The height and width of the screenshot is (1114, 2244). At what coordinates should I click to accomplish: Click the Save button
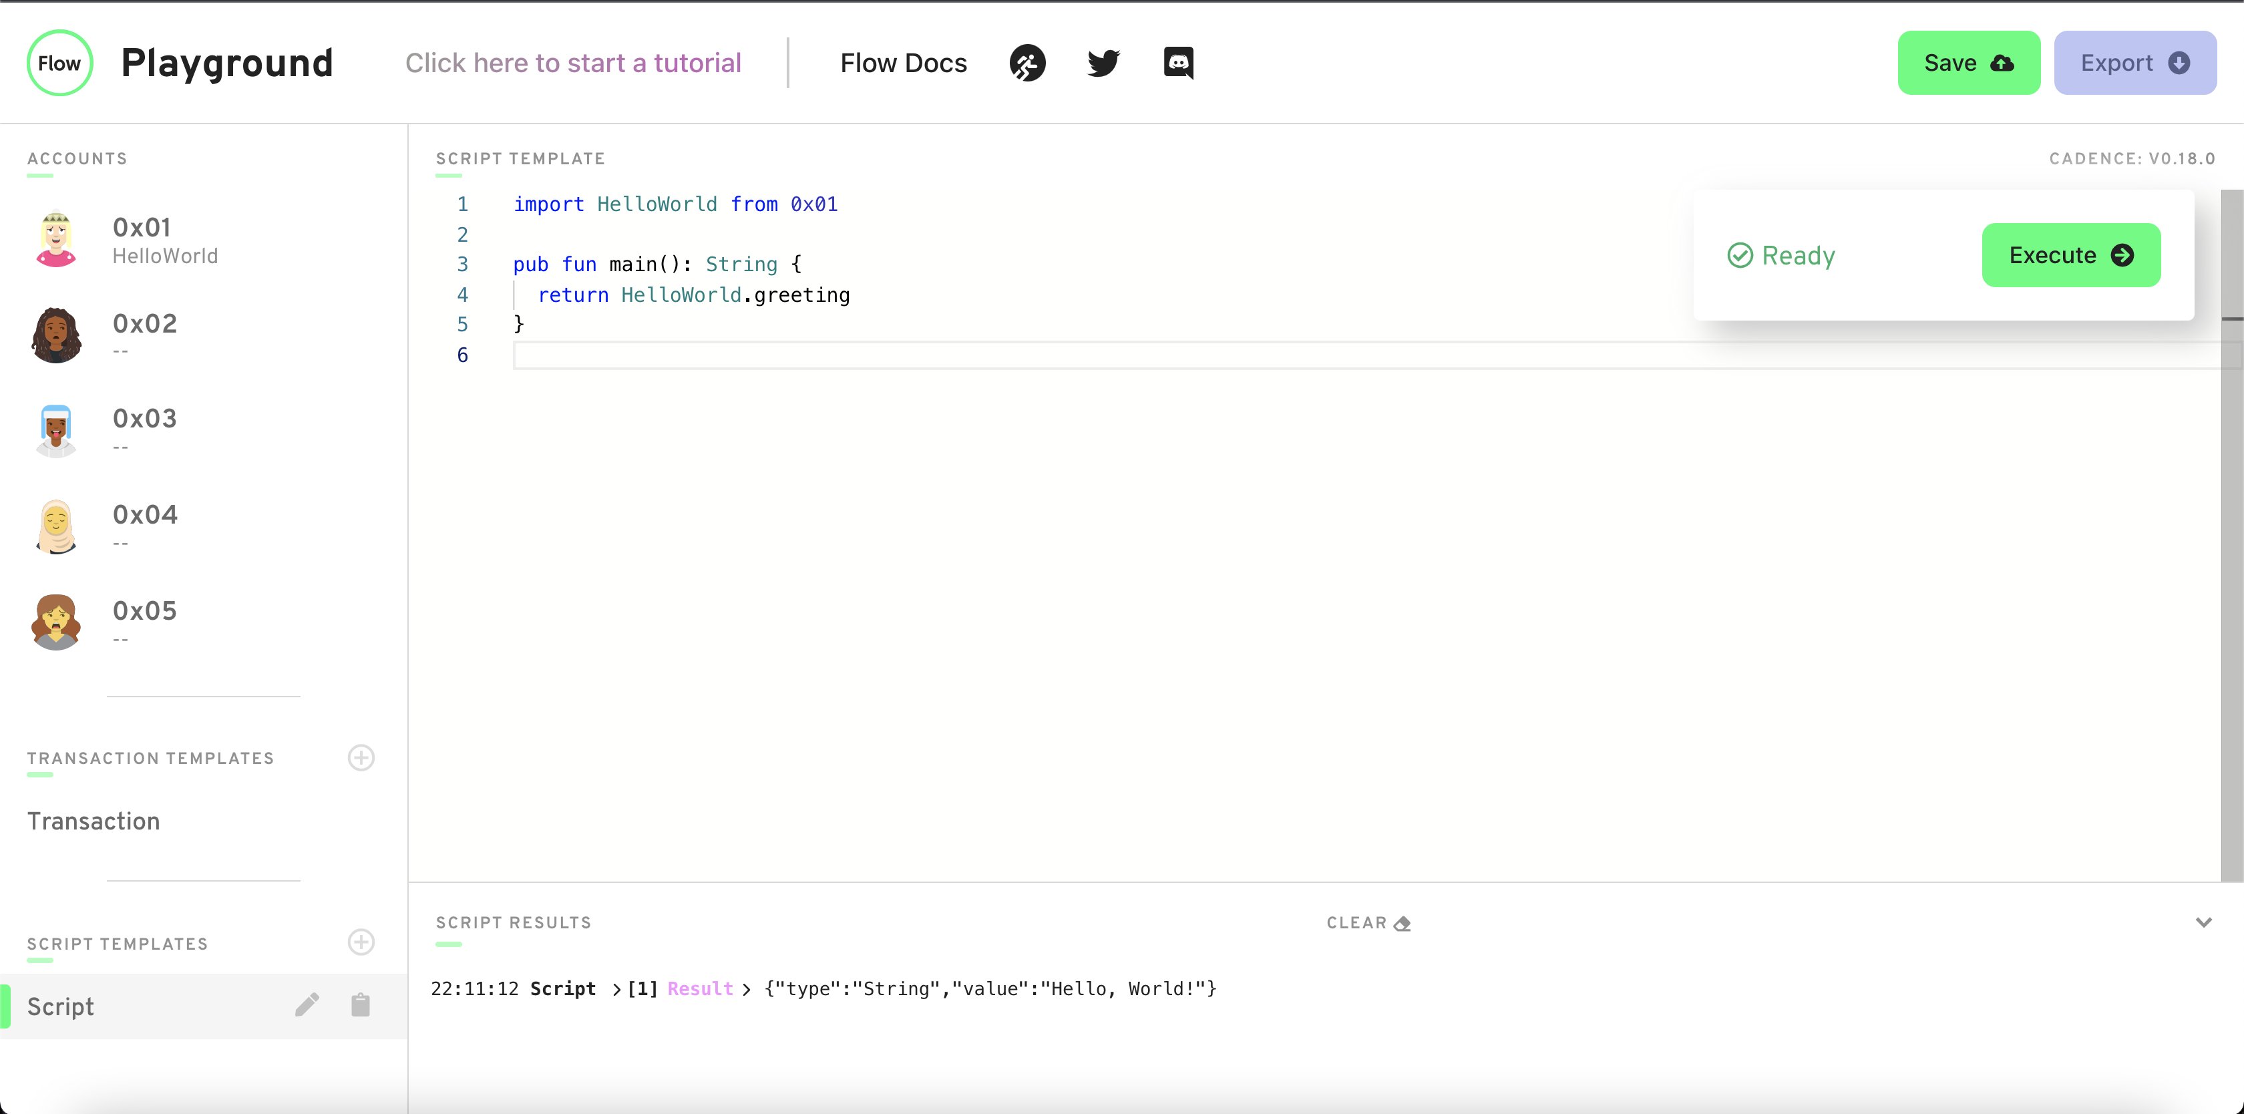(x=1968, y=63)
